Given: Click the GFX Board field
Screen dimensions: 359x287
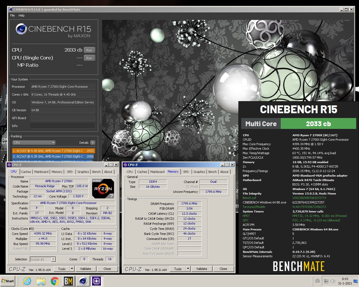Looking at the screenshot, I should click(x=63, y=118).
